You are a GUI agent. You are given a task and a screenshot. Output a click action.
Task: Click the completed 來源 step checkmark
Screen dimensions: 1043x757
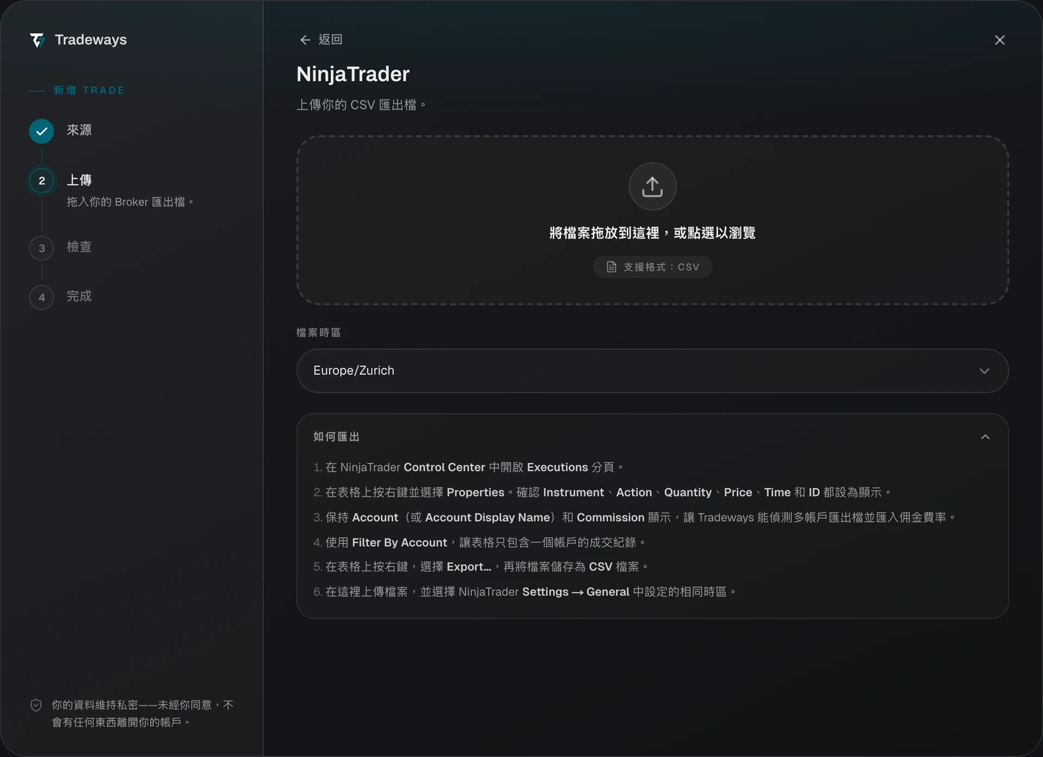[x=41, y=131]
